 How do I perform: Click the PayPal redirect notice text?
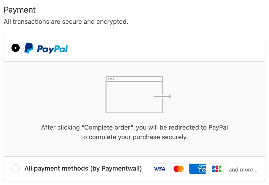[134, 132]
